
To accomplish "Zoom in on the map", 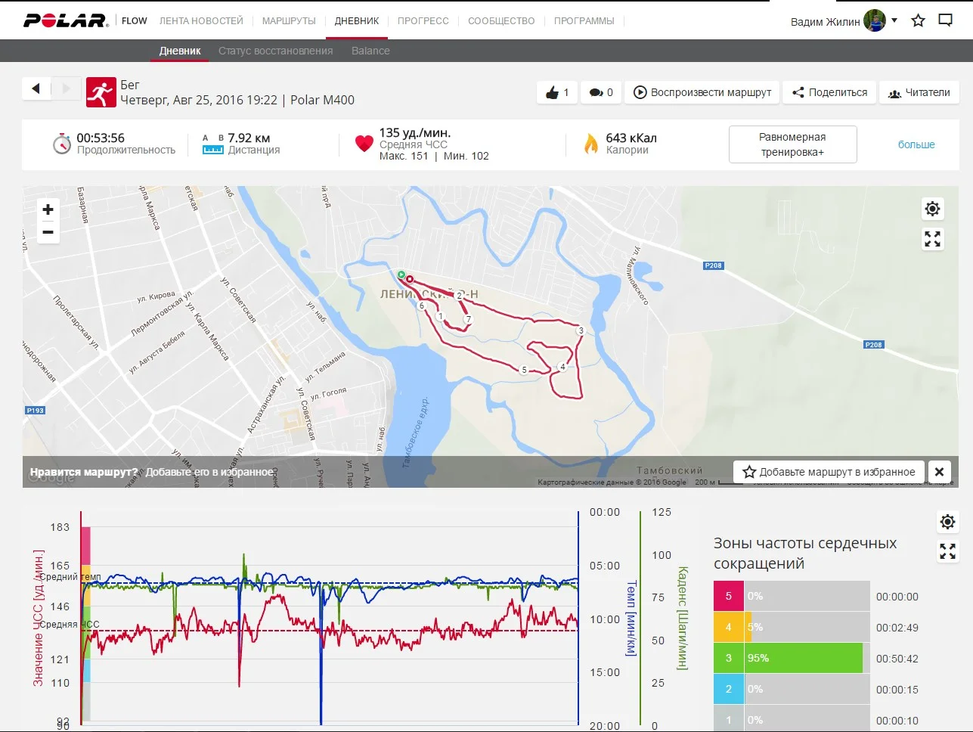I will pyautogui.click(x=48, y=209).
